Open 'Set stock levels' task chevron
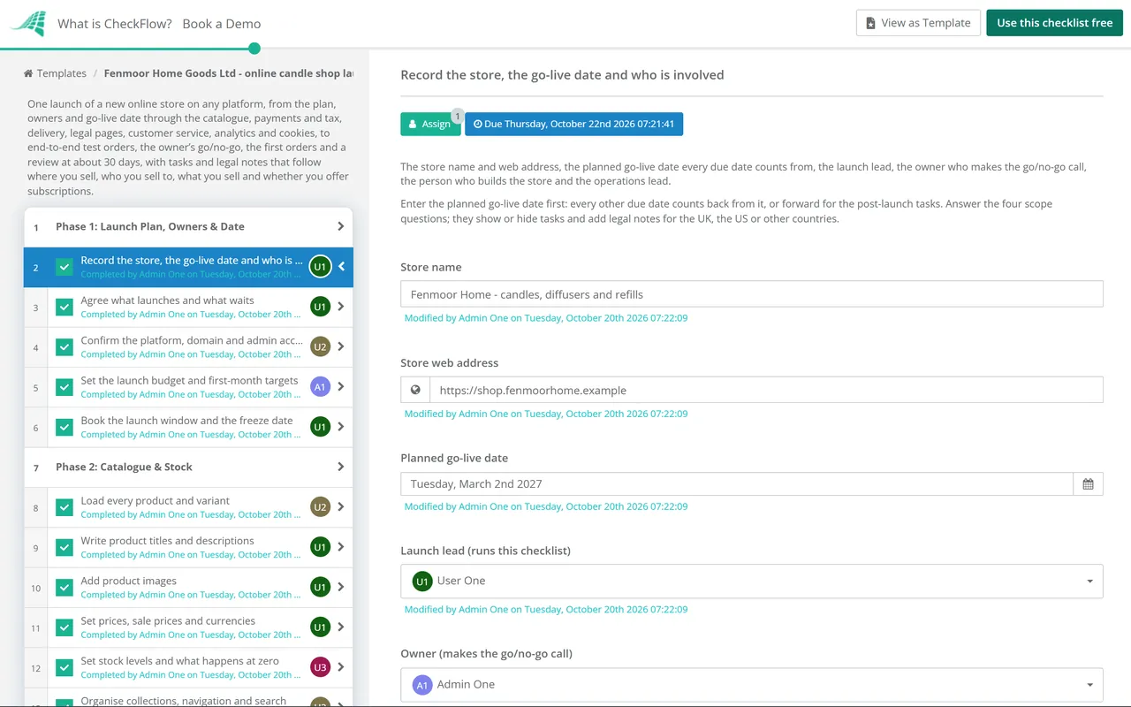This screenshot has height=707, width=1131. coord(341,667)
